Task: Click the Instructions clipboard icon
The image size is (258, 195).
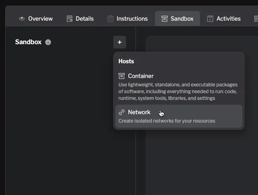Action: tap(111, 19)
